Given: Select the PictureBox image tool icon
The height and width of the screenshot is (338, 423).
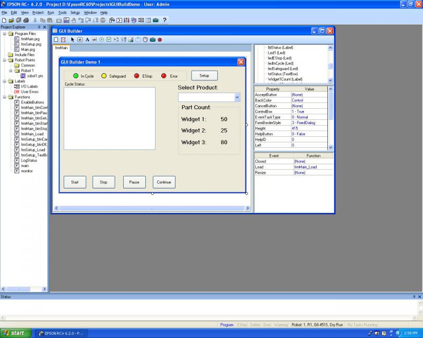Looking at the screenshot, I should (131, 40).
